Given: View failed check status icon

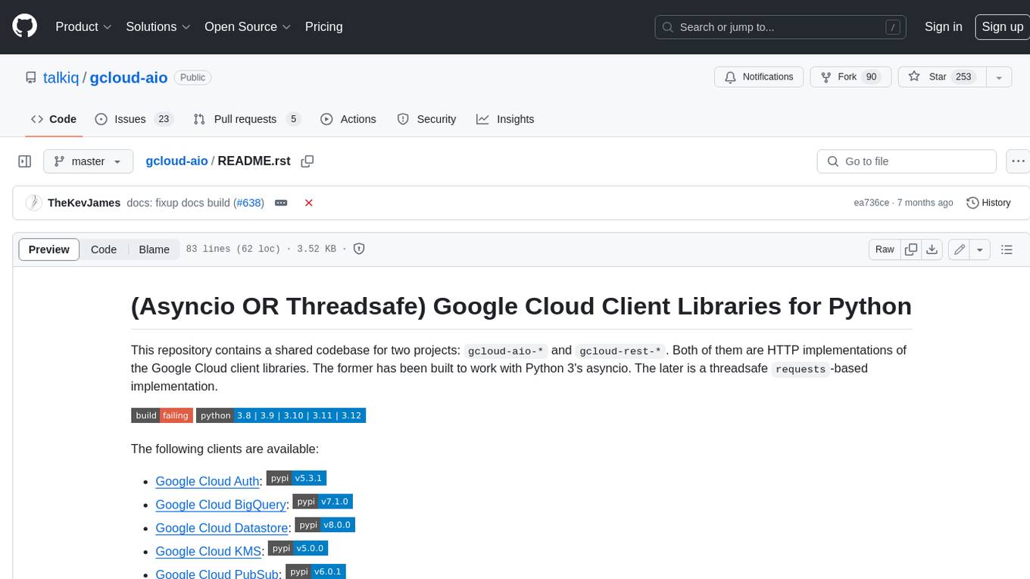Looking at the screenshot, I should pos(308,203).
